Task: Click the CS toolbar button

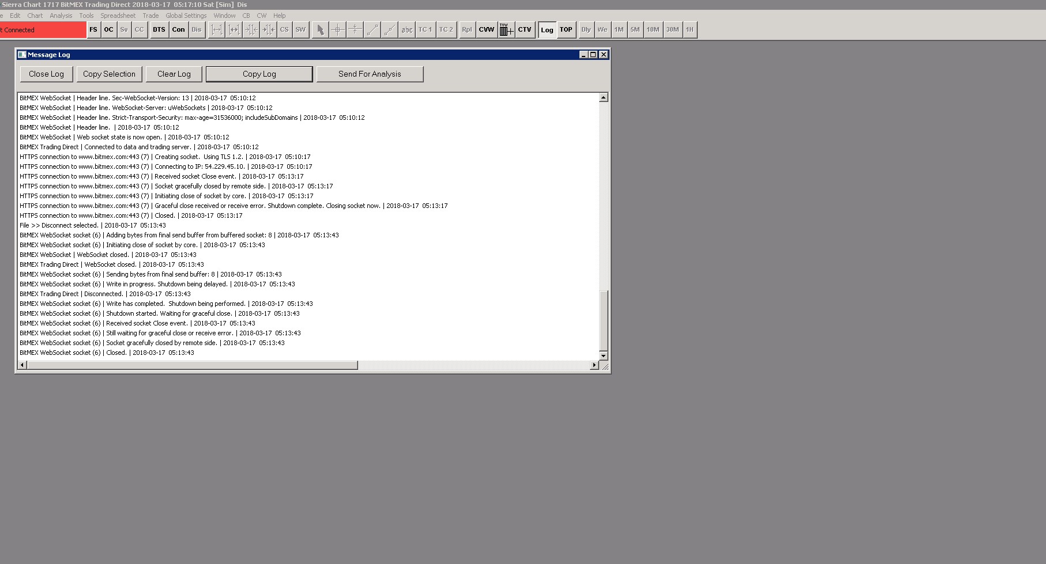Action: 284,30
